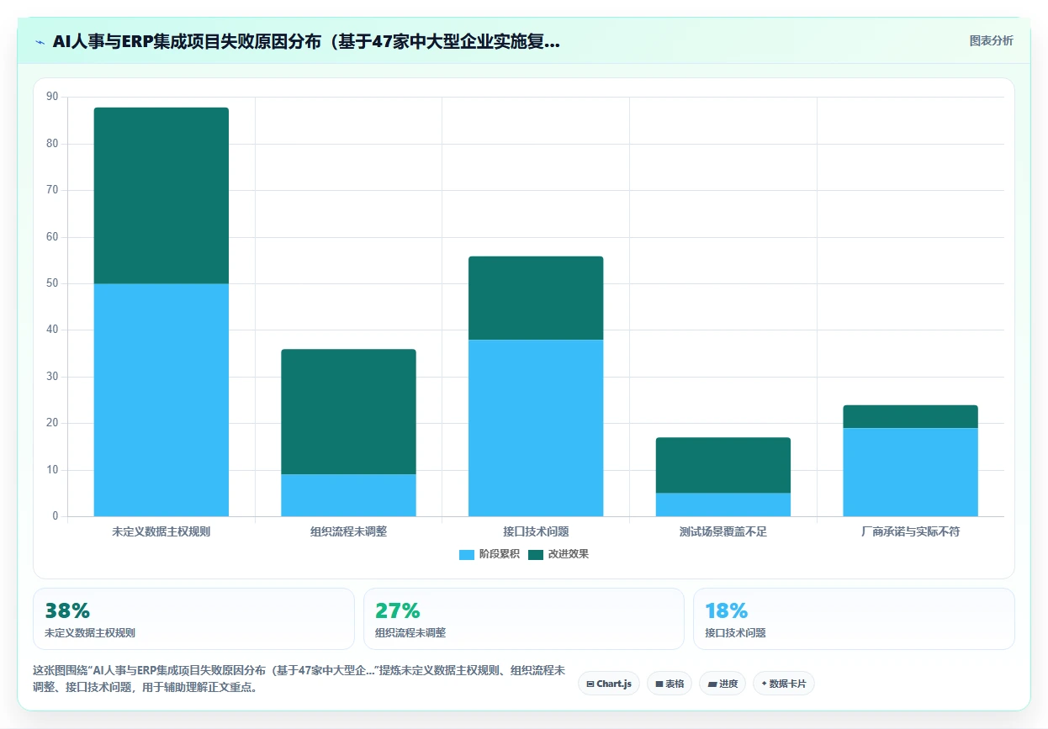1048x729 pixels.
Task: Click the 50 y-axis tick label
Action: 52,283
